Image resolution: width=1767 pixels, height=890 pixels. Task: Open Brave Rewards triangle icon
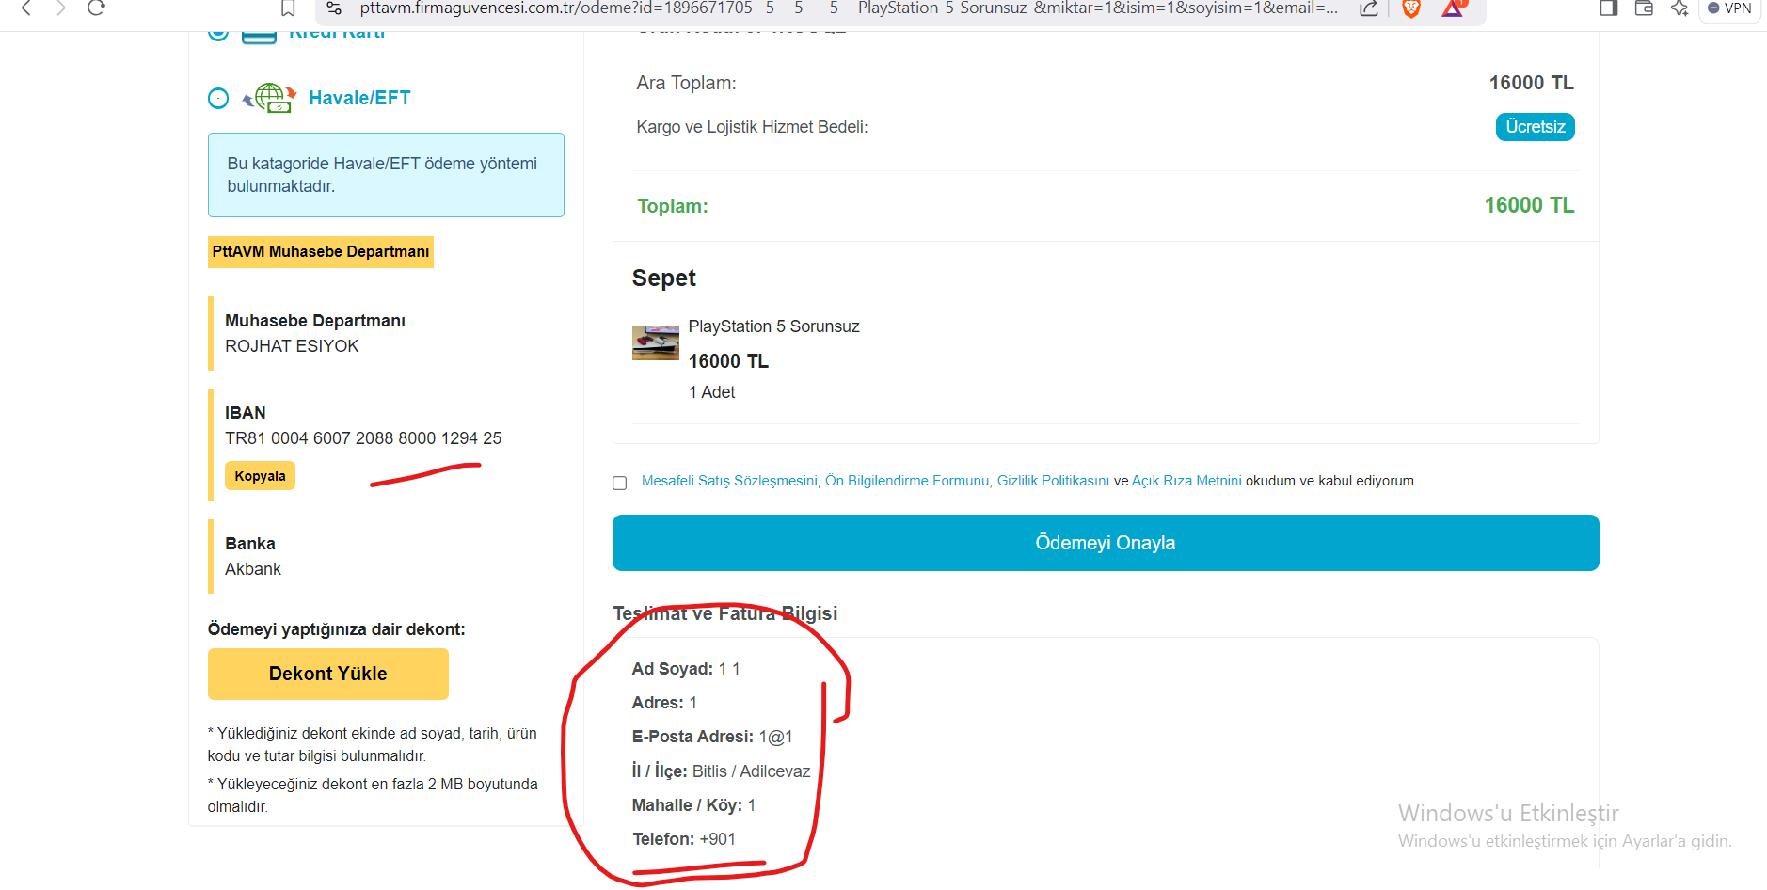(x=1454, y=8)
